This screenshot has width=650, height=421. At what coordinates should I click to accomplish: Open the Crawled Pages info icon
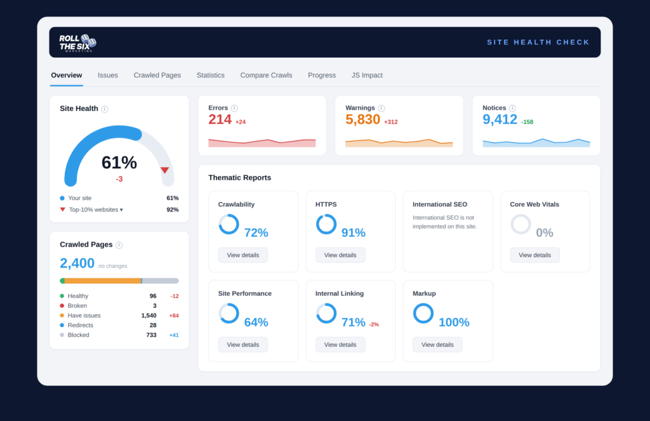tap(119, 245)
